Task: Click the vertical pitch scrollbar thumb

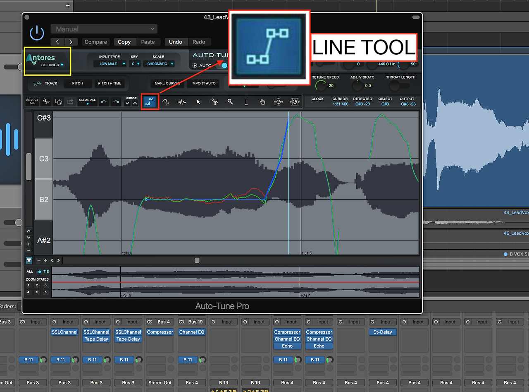Action: [29, 166]
